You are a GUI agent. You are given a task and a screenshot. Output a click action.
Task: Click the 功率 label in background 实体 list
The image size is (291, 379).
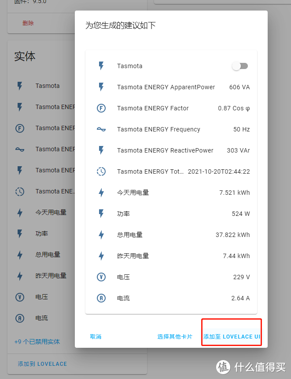pos(42,233)
